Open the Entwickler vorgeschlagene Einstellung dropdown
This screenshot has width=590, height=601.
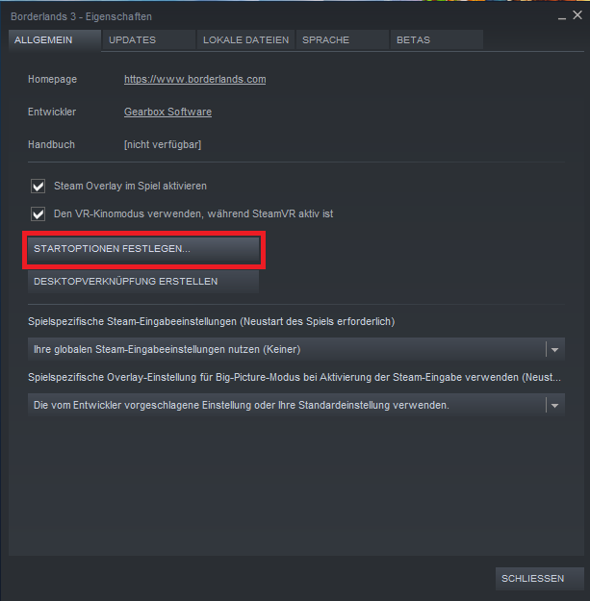[x=296, y=405]
